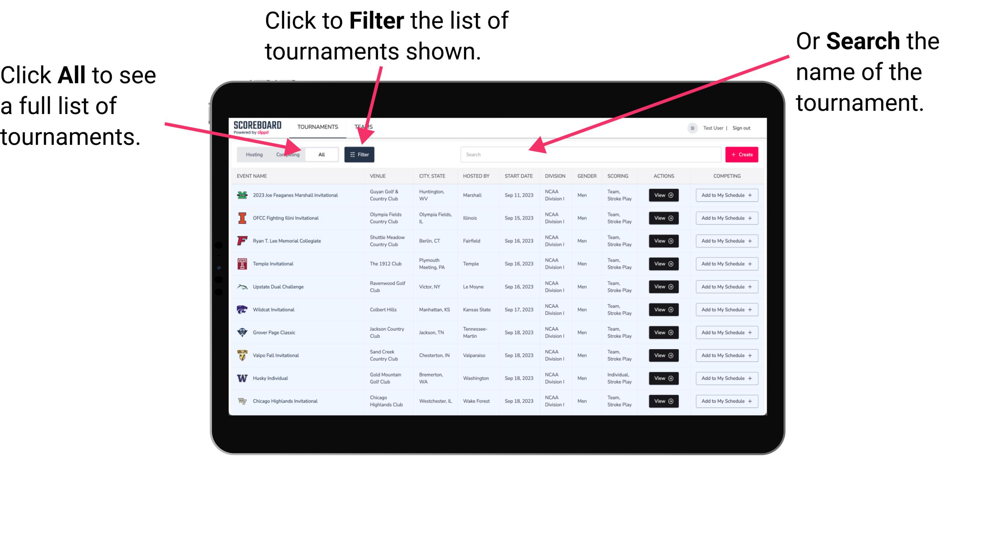Expand tournament filter criteria

coord(360,154)
